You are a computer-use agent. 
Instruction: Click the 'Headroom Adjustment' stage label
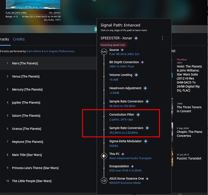[x=125, y=88]
